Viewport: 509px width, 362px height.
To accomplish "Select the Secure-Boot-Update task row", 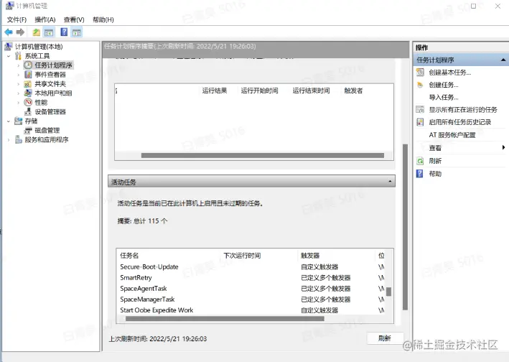I will [251, 267].
